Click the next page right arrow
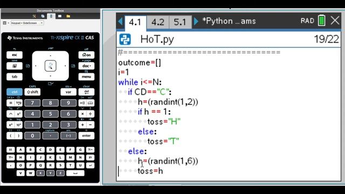Screen dimensions: 345x194 196,22
